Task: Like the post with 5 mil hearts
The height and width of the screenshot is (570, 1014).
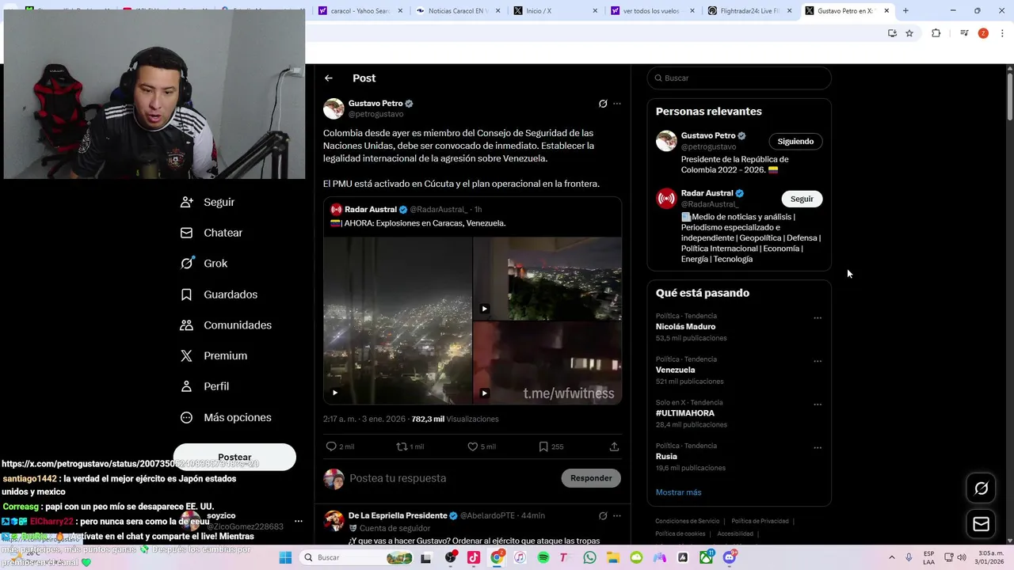Action: click(473, 446)
